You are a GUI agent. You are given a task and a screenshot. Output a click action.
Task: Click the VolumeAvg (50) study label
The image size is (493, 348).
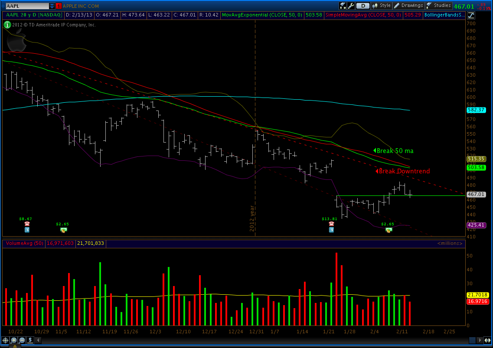[25, 243]
